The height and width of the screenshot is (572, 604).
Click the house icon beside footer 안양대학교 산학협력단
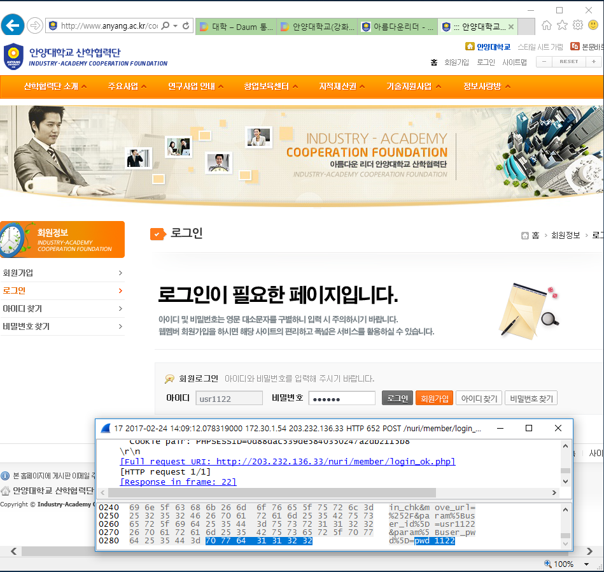pos(5,490)
